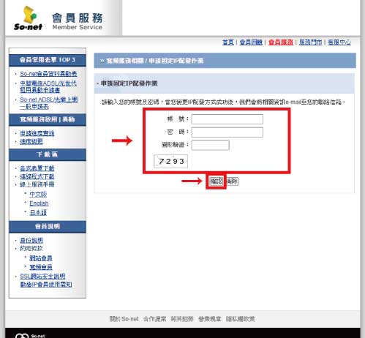Image resolution: width=365 pixels, height=338 pixels.
Task: Open 連線程式下載 link
Action: point(37,176)
